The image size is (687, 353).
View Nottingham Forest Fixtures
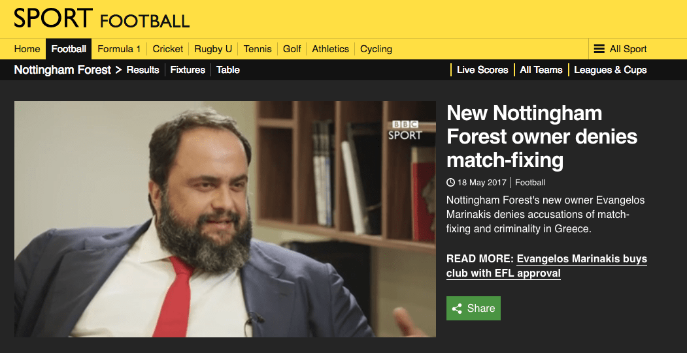tap(188, 70)
